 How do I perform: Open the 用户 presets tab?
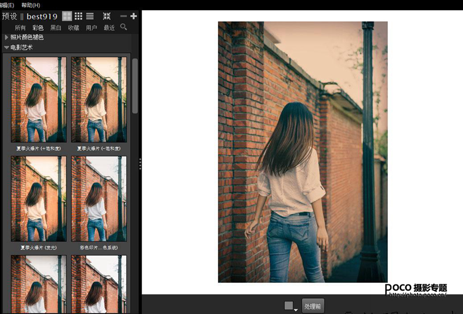click(92, 28)
